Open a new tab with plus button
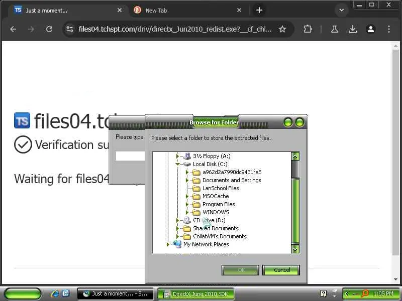The width and height of the screenshot is (402, 301). 259,10
